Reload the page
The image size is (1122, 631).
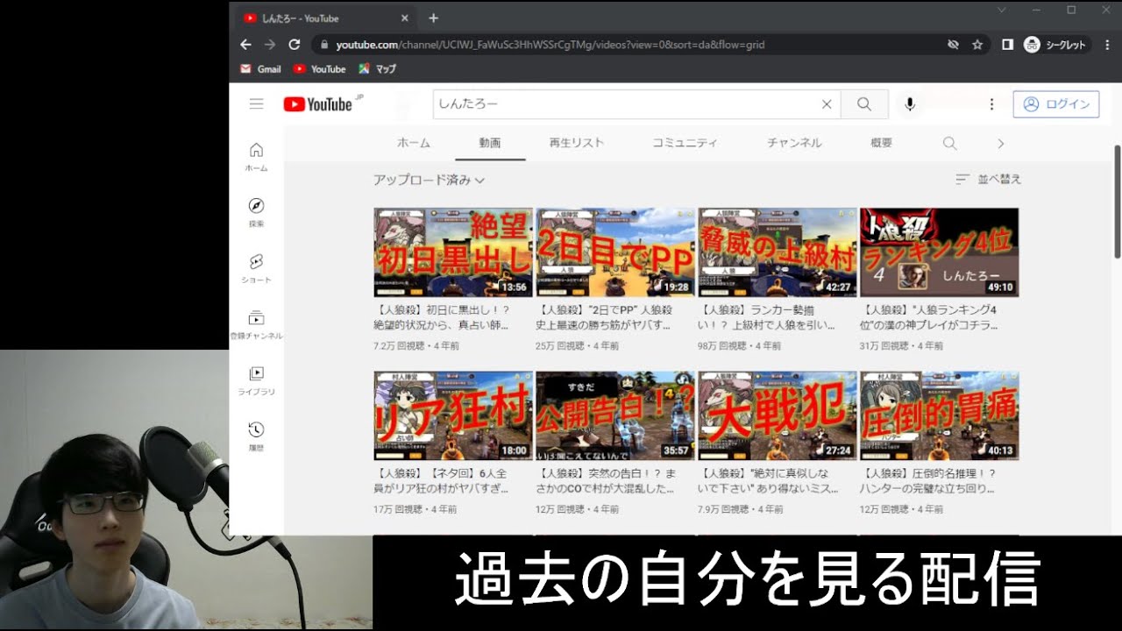click(295, 44)
